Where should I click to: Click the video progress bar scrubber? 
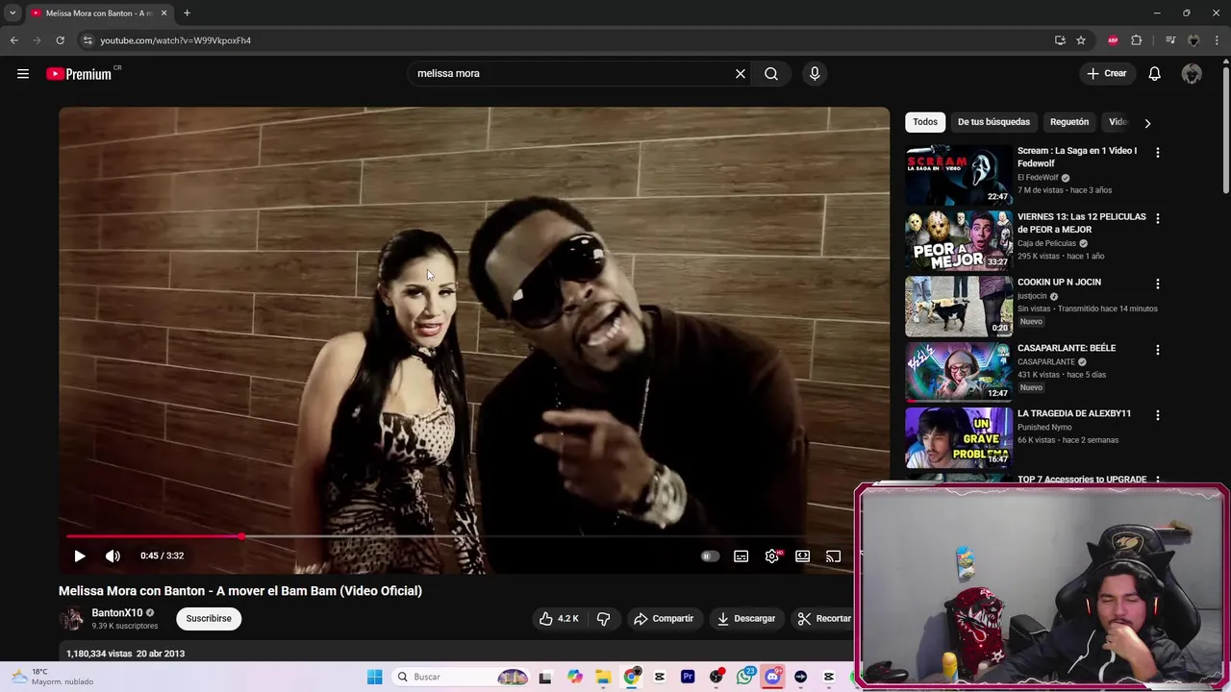pos(241,536)
